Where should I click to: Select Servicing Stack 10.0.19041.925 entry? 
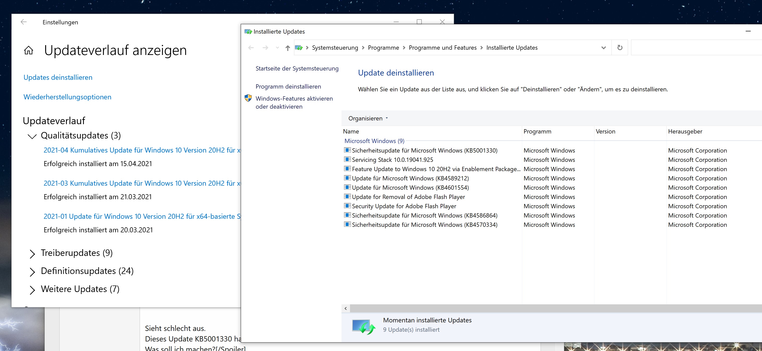point(392,160)
